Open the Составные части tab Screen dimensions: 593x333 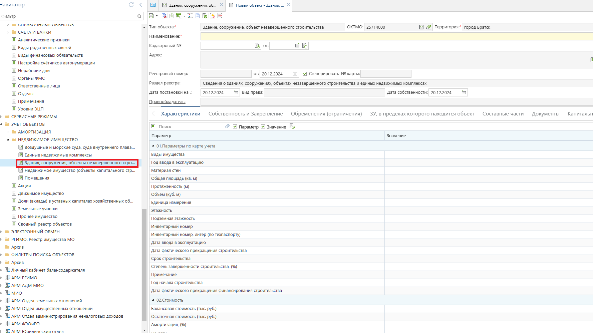(503, 114)
